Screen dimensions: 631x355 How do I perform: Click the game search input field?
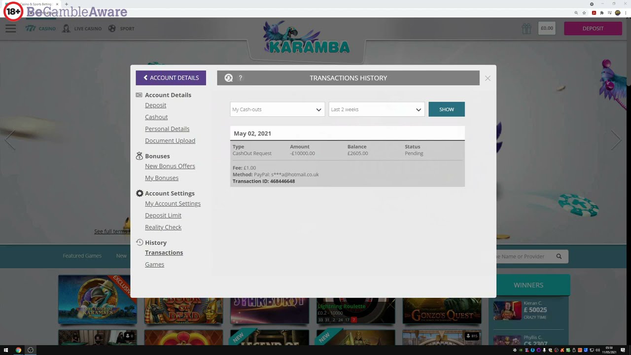coord(524,256)
